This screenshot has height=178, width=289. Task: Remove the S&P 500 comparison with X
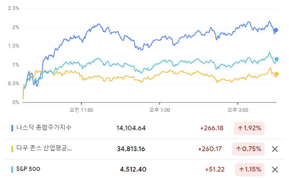pyautogui.click(x=275, y=169)
